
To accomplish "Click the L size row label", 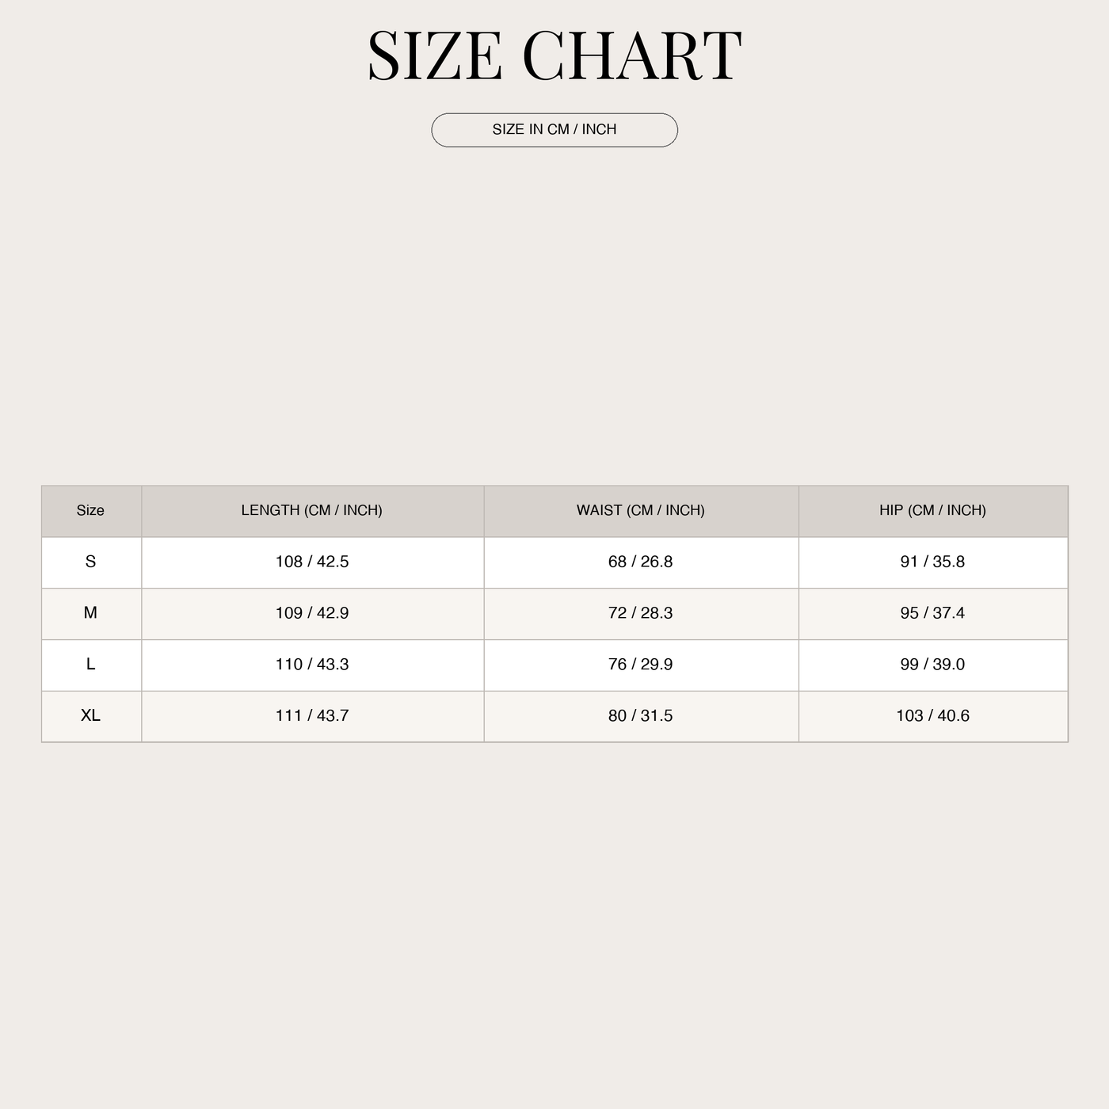I will pos(91,665).
